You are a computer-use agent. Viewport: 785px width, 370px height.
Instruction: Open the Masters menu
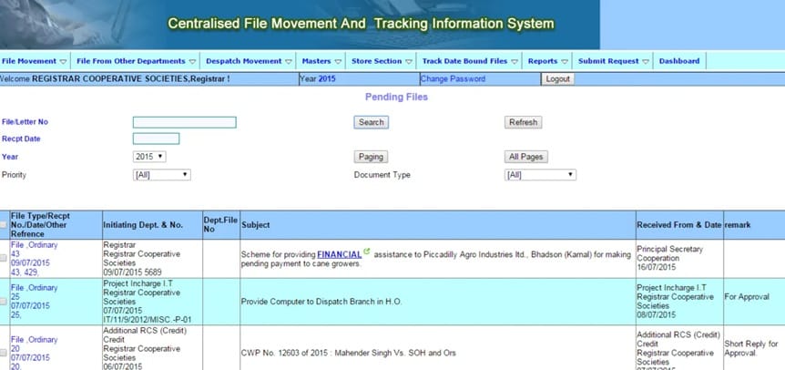coord(321,61)
